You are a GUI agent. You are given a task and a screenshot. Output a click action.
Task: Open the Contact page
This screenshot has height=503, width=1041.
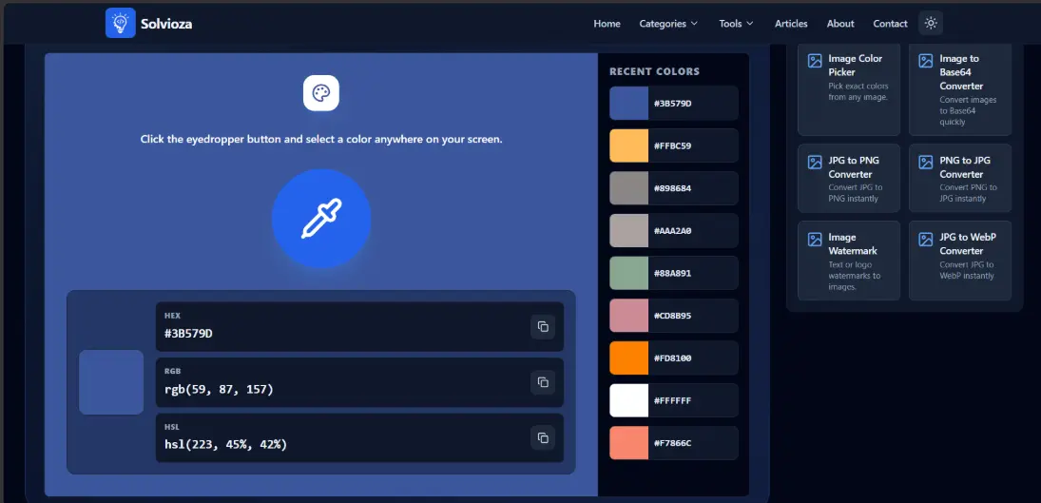890,23
